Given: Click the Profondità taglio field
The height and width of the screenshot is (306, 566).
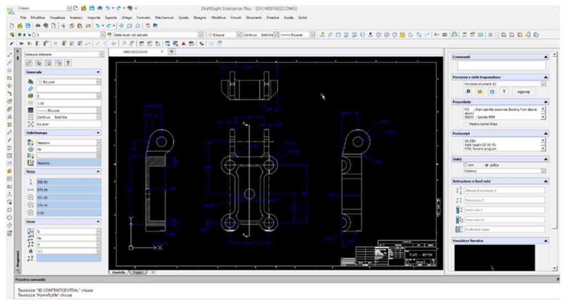Looking at the screenshot, I should [x=504, y=229].
